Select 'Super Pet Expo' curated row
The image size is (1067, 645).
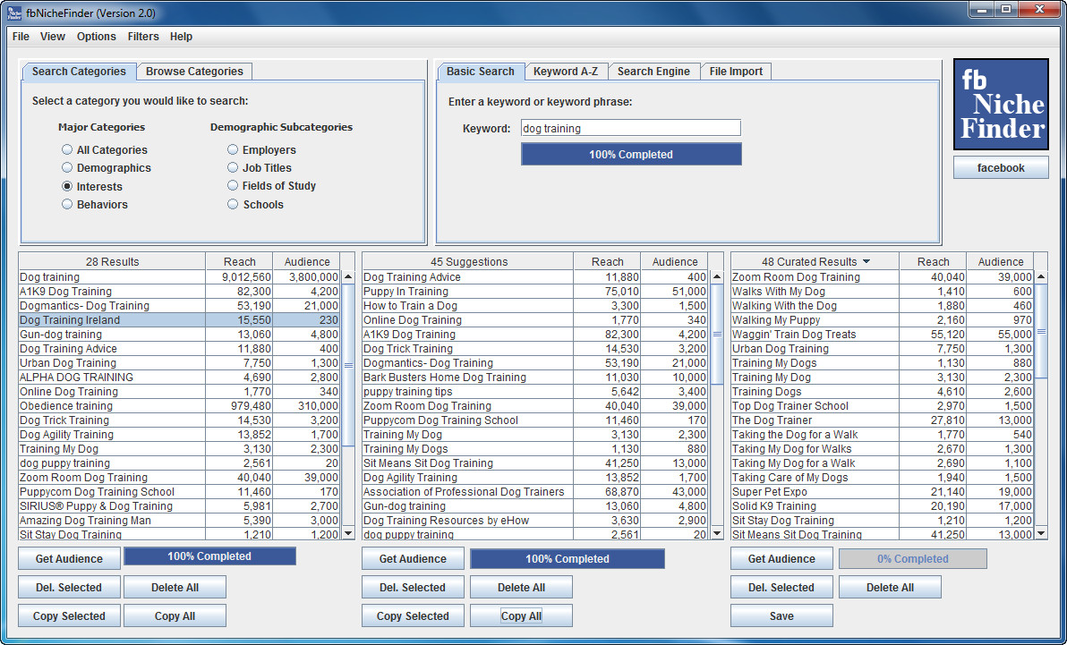click(882, 491)
